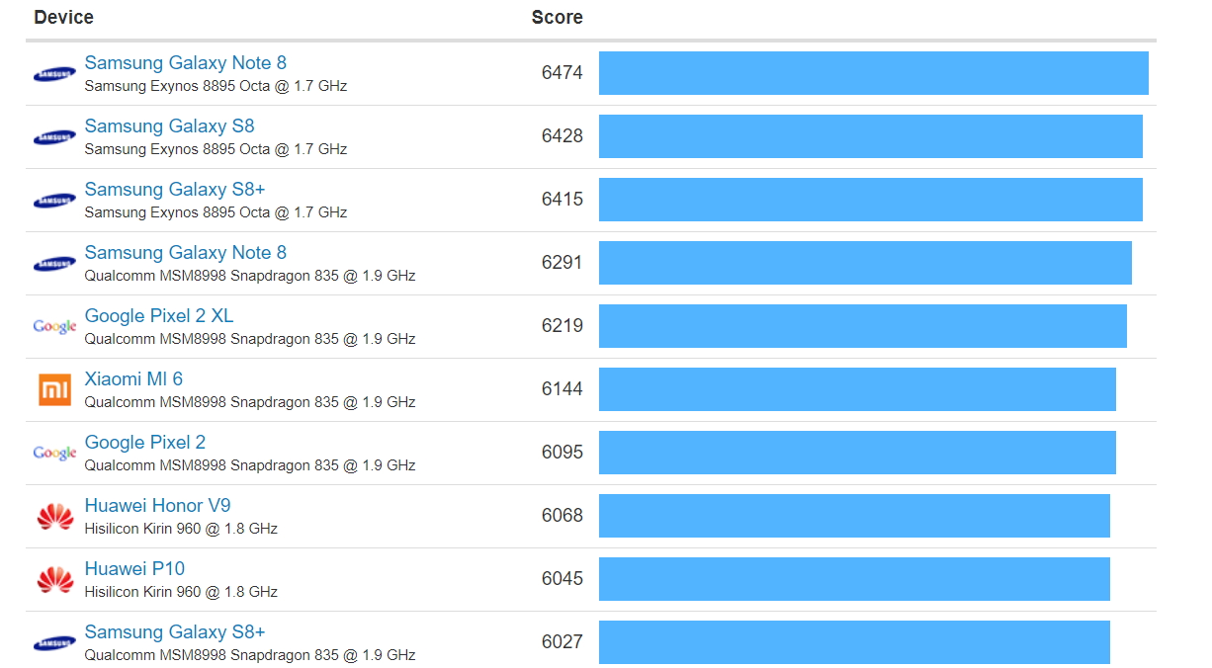Open the Huawei Honor V9 link
Screen dimensions: 1212x668
157,506
